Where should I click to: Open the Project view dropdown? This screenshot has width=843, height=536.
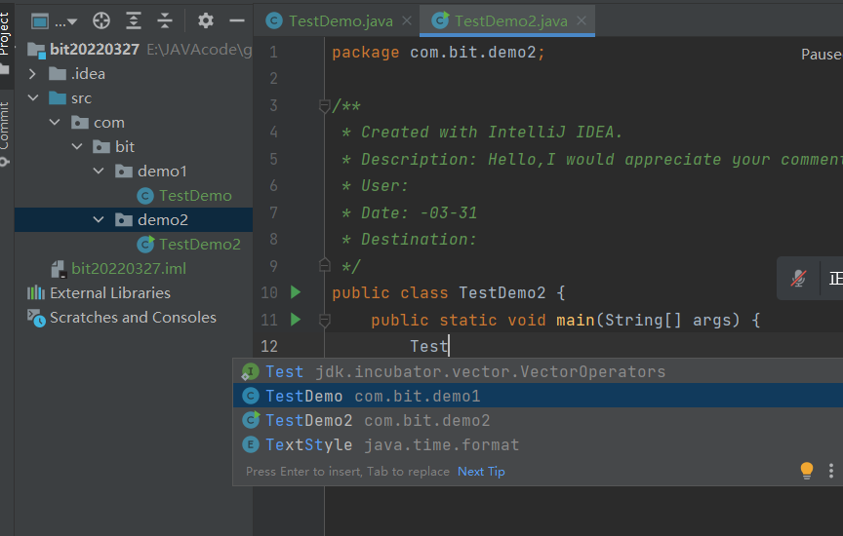(57, 20)
